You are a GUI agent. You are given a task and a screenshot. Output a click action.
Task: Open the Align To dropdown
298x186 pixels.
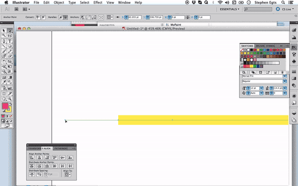click(67, 175)
